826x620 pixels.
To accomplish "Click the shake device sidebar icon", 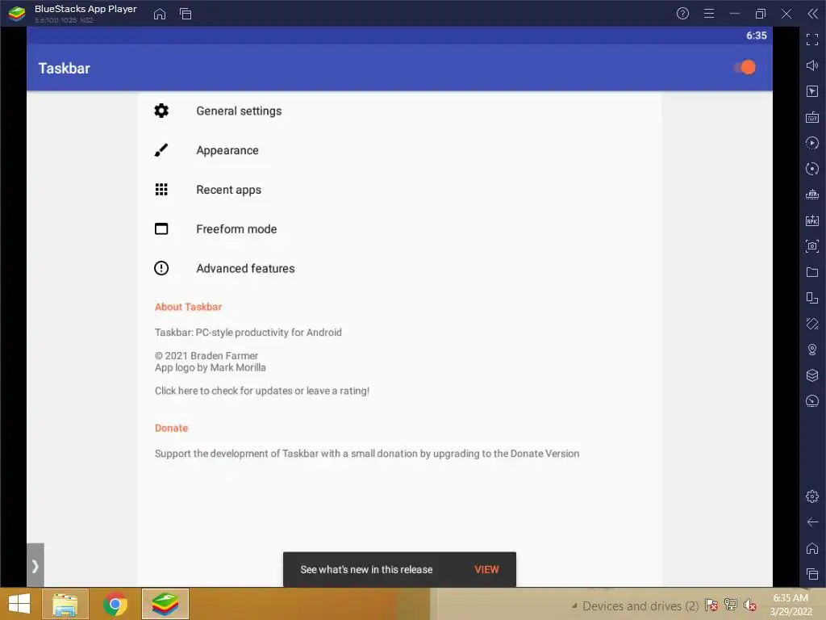I will [x=812, y=324].
